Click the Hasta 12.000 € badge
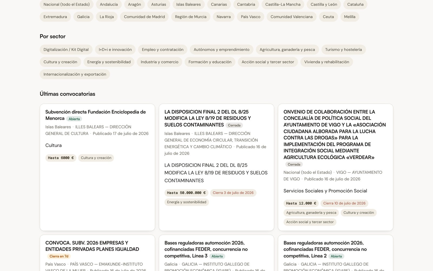The image size is (433, 271). 301,204
